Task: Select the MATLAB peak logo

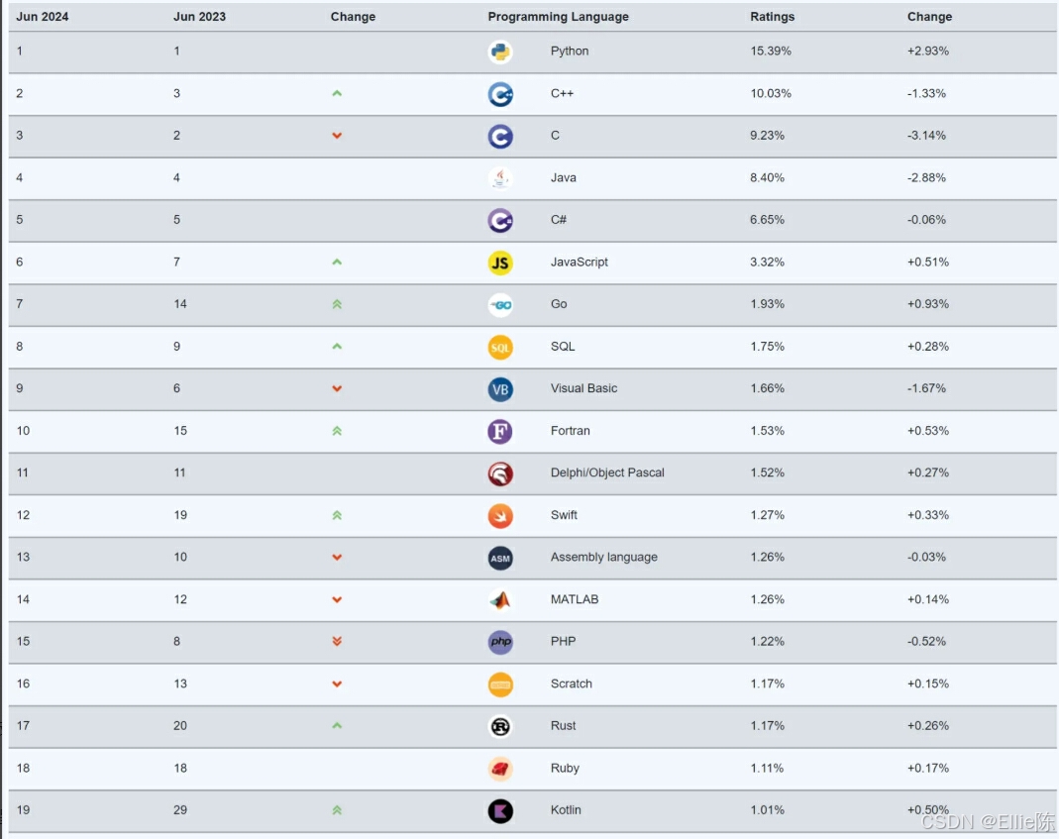Action: (500, 600)
